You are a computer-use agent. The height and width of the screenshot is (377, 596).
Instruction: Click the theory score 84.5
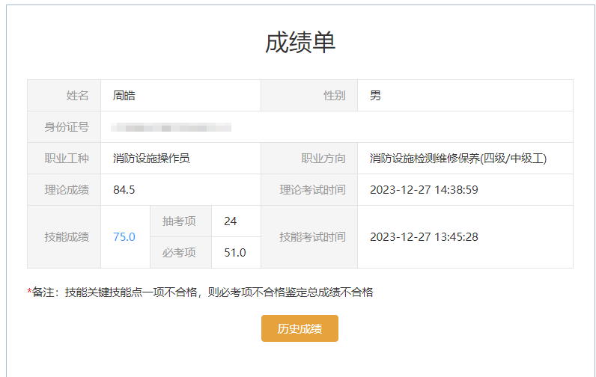click(x=124, y=190)
